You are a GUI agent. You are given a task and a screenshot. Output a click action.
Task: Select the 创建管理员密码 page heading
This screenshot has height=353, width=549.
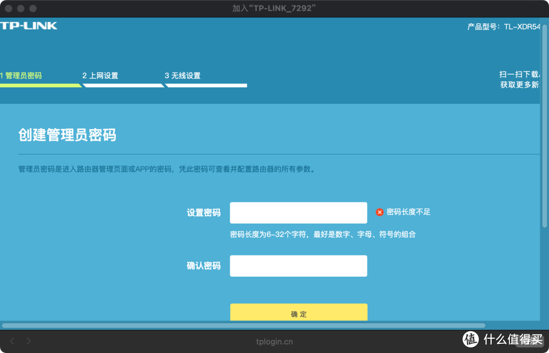[67, 135]
